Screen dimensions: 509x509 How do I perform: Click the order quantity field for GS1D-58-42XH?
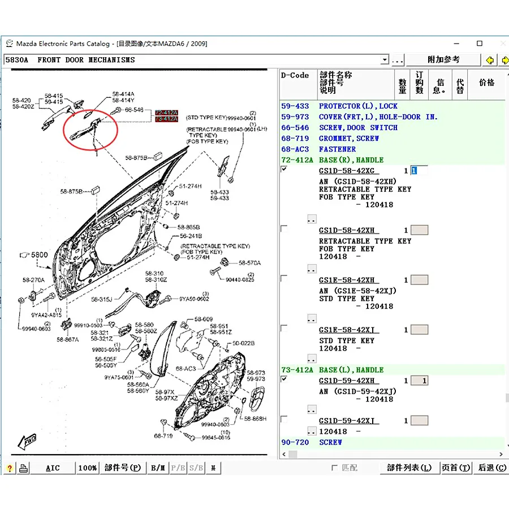click(x=419, y=230)
